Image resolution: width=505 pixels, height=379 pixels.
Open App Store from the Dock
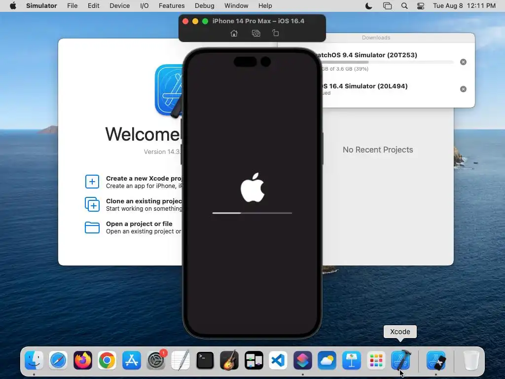132,360
